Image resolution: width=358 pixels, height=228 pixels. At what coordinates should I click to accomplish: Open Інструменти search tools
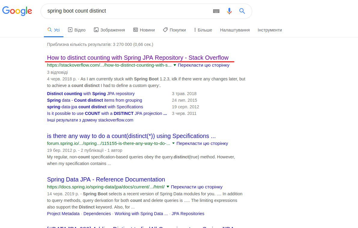(x=270, y=30)
